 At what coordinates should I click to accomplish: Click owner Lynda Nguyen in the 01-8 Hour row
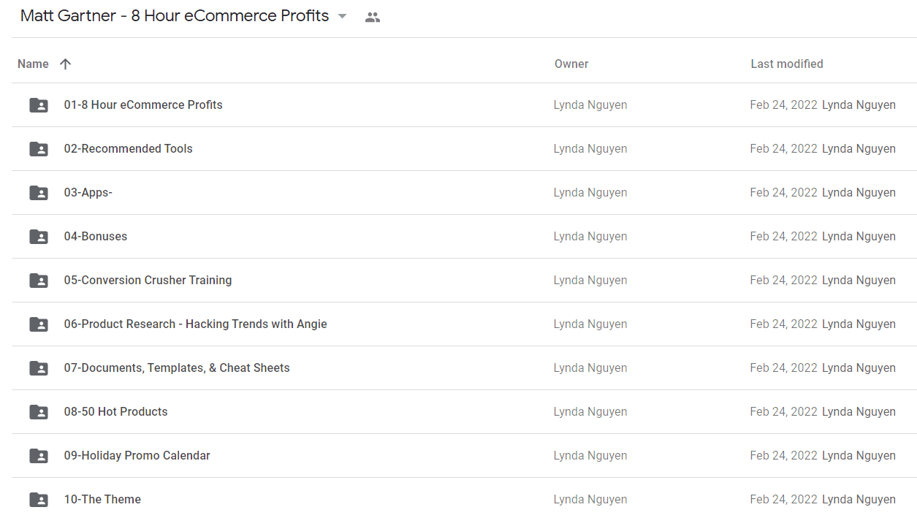point(590,104)
